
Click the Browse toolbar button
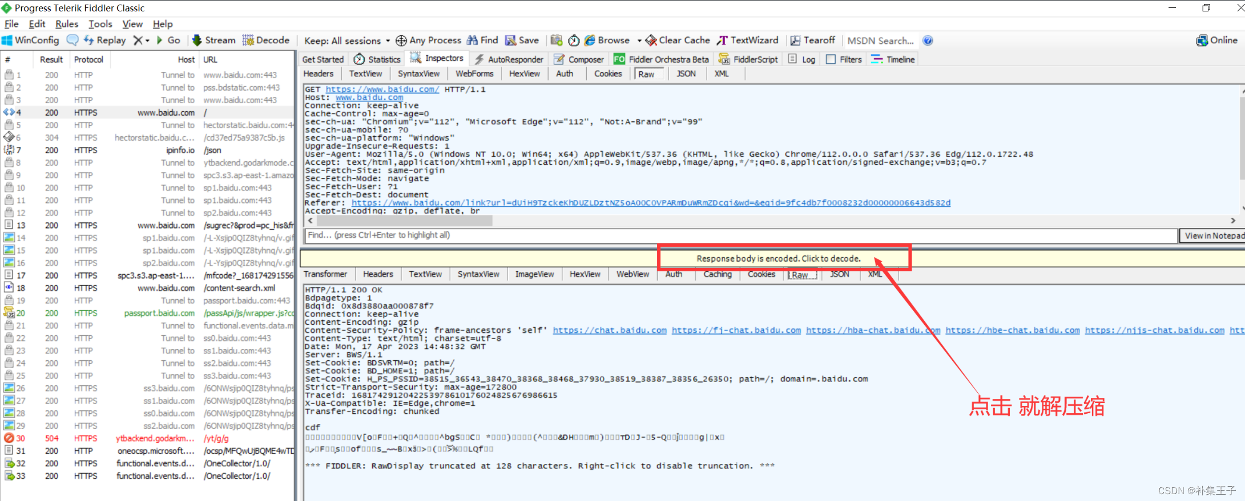point(607,40)
